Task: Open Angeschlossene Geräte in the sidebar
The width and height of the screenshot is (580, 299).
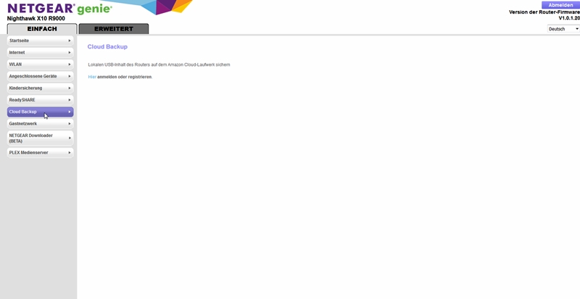Action: coord(36,76)
